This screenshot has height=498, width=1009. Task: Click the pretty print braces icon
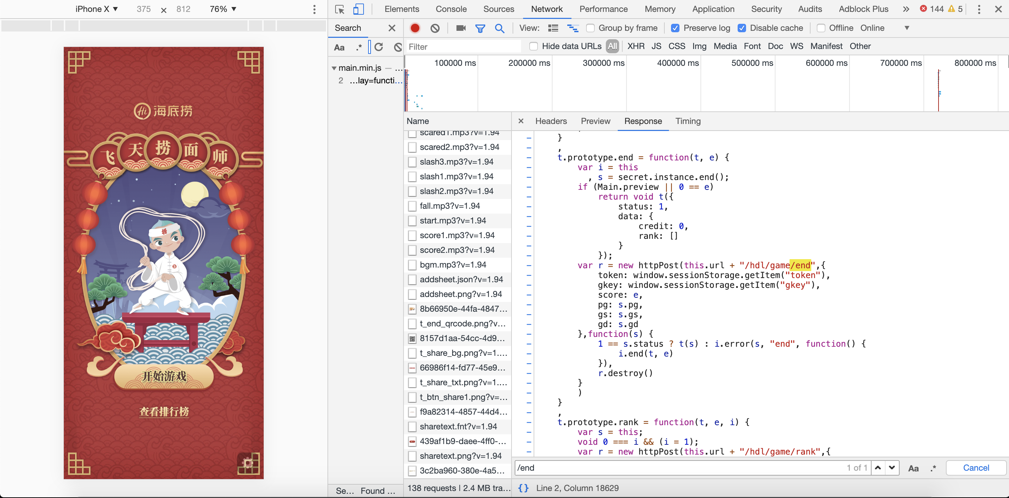(523, 488)
